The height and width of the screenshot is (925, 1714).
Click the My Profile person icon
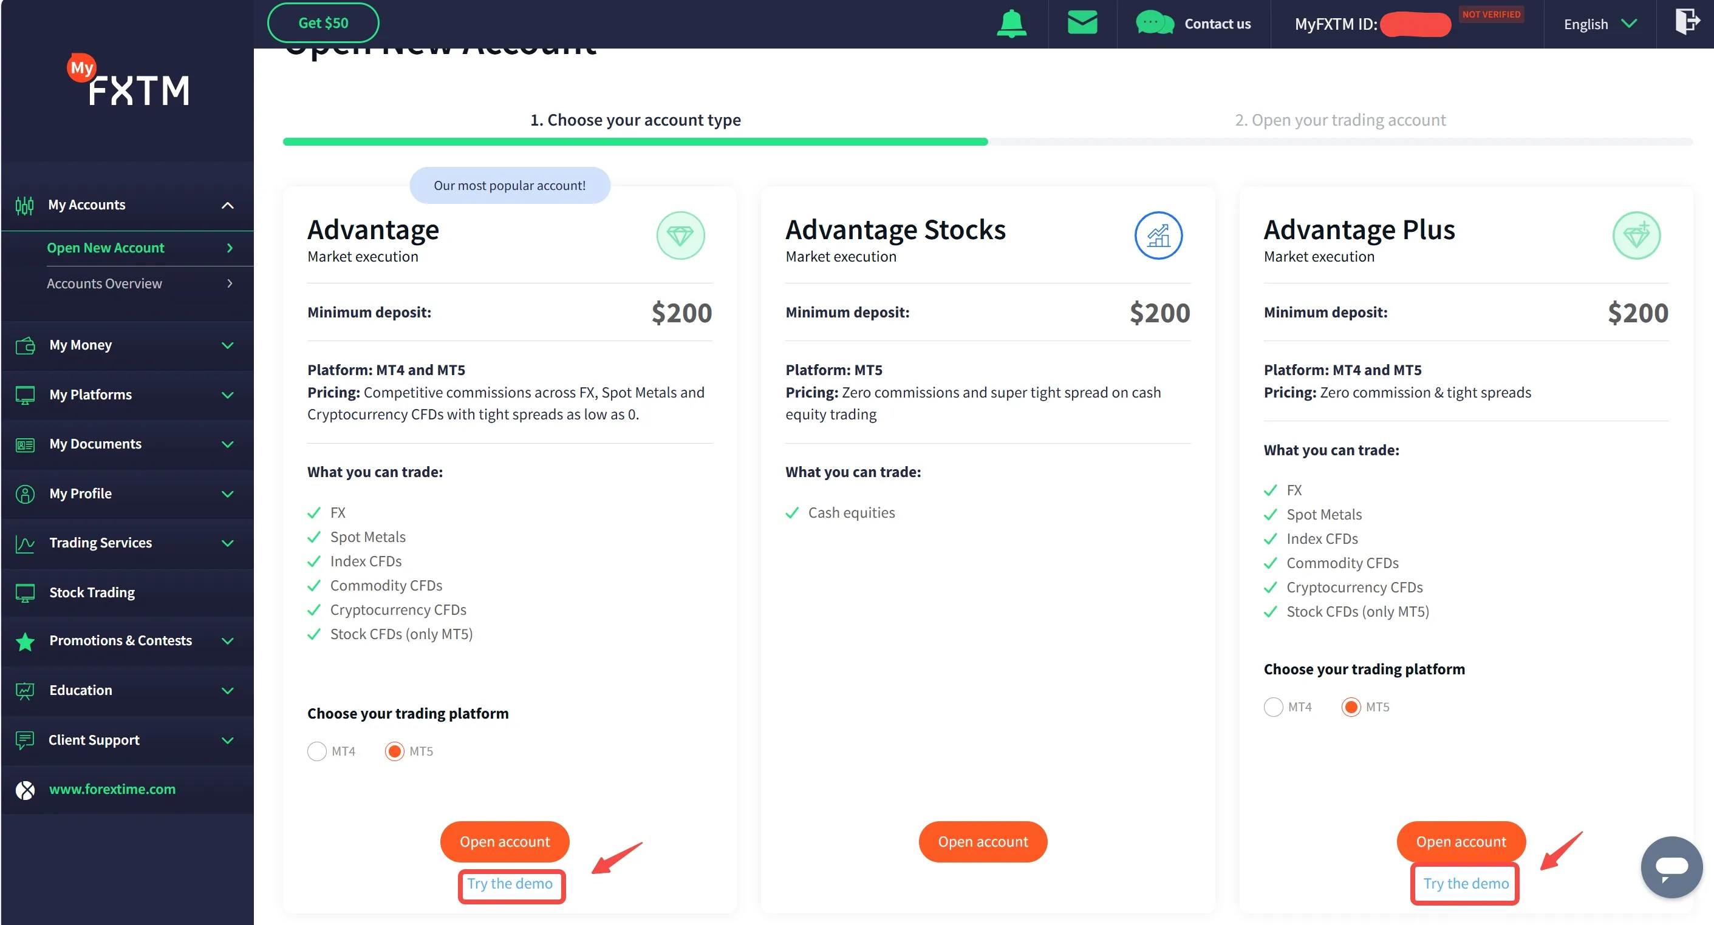tap(26, 494)
